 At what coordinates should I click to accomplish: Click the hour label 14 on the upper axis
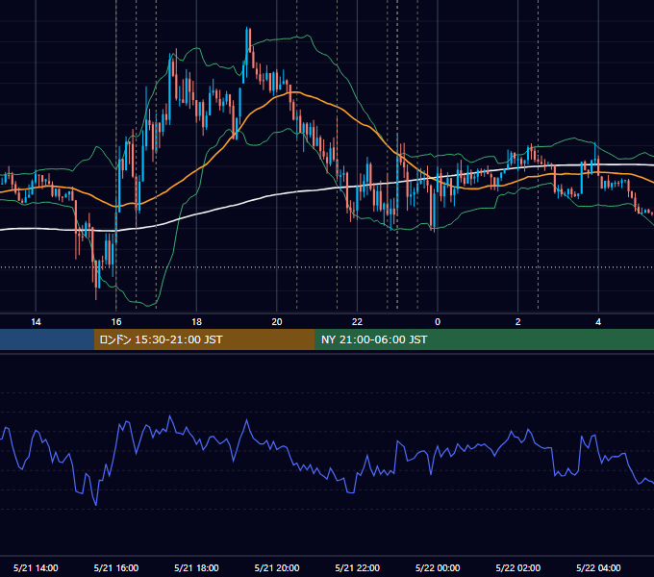click(36, 322)
